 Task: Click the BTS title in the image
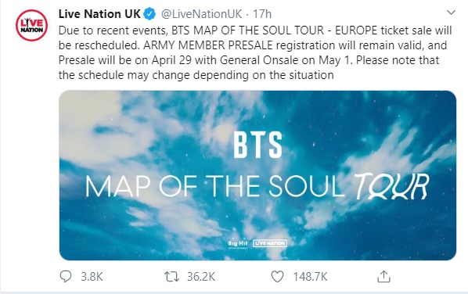(257, 145)
